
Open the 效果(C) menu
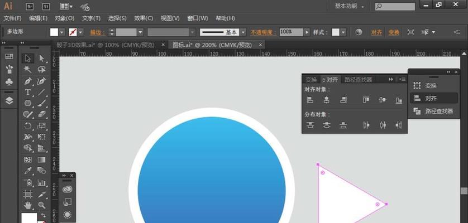coord(144,18)
